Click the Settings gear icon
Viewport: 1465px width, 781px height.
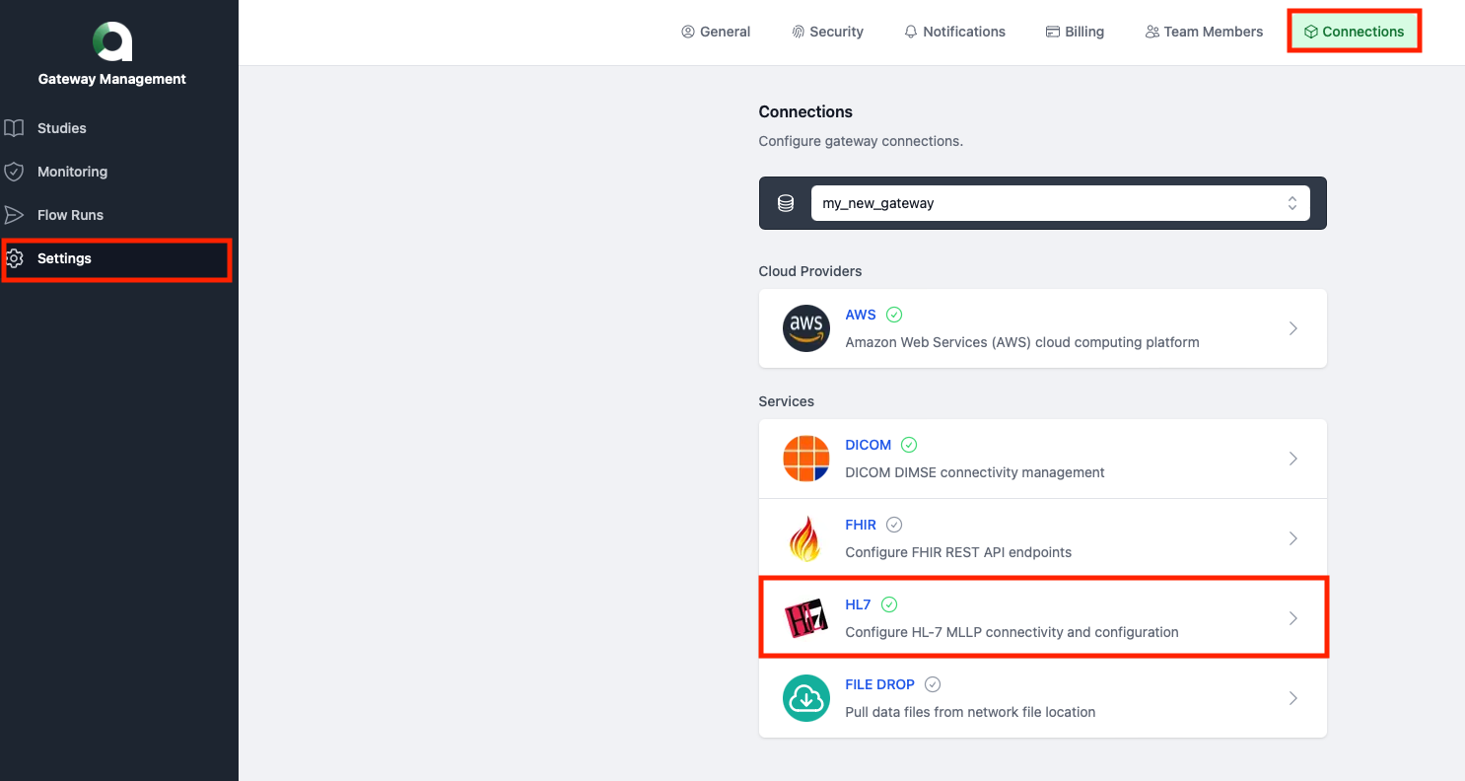[14, 258]
